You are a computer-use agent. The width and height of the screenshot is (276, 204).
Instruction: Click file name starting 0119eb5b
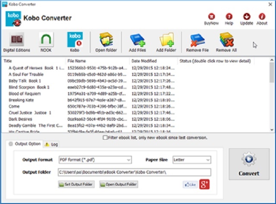point(97,74)
